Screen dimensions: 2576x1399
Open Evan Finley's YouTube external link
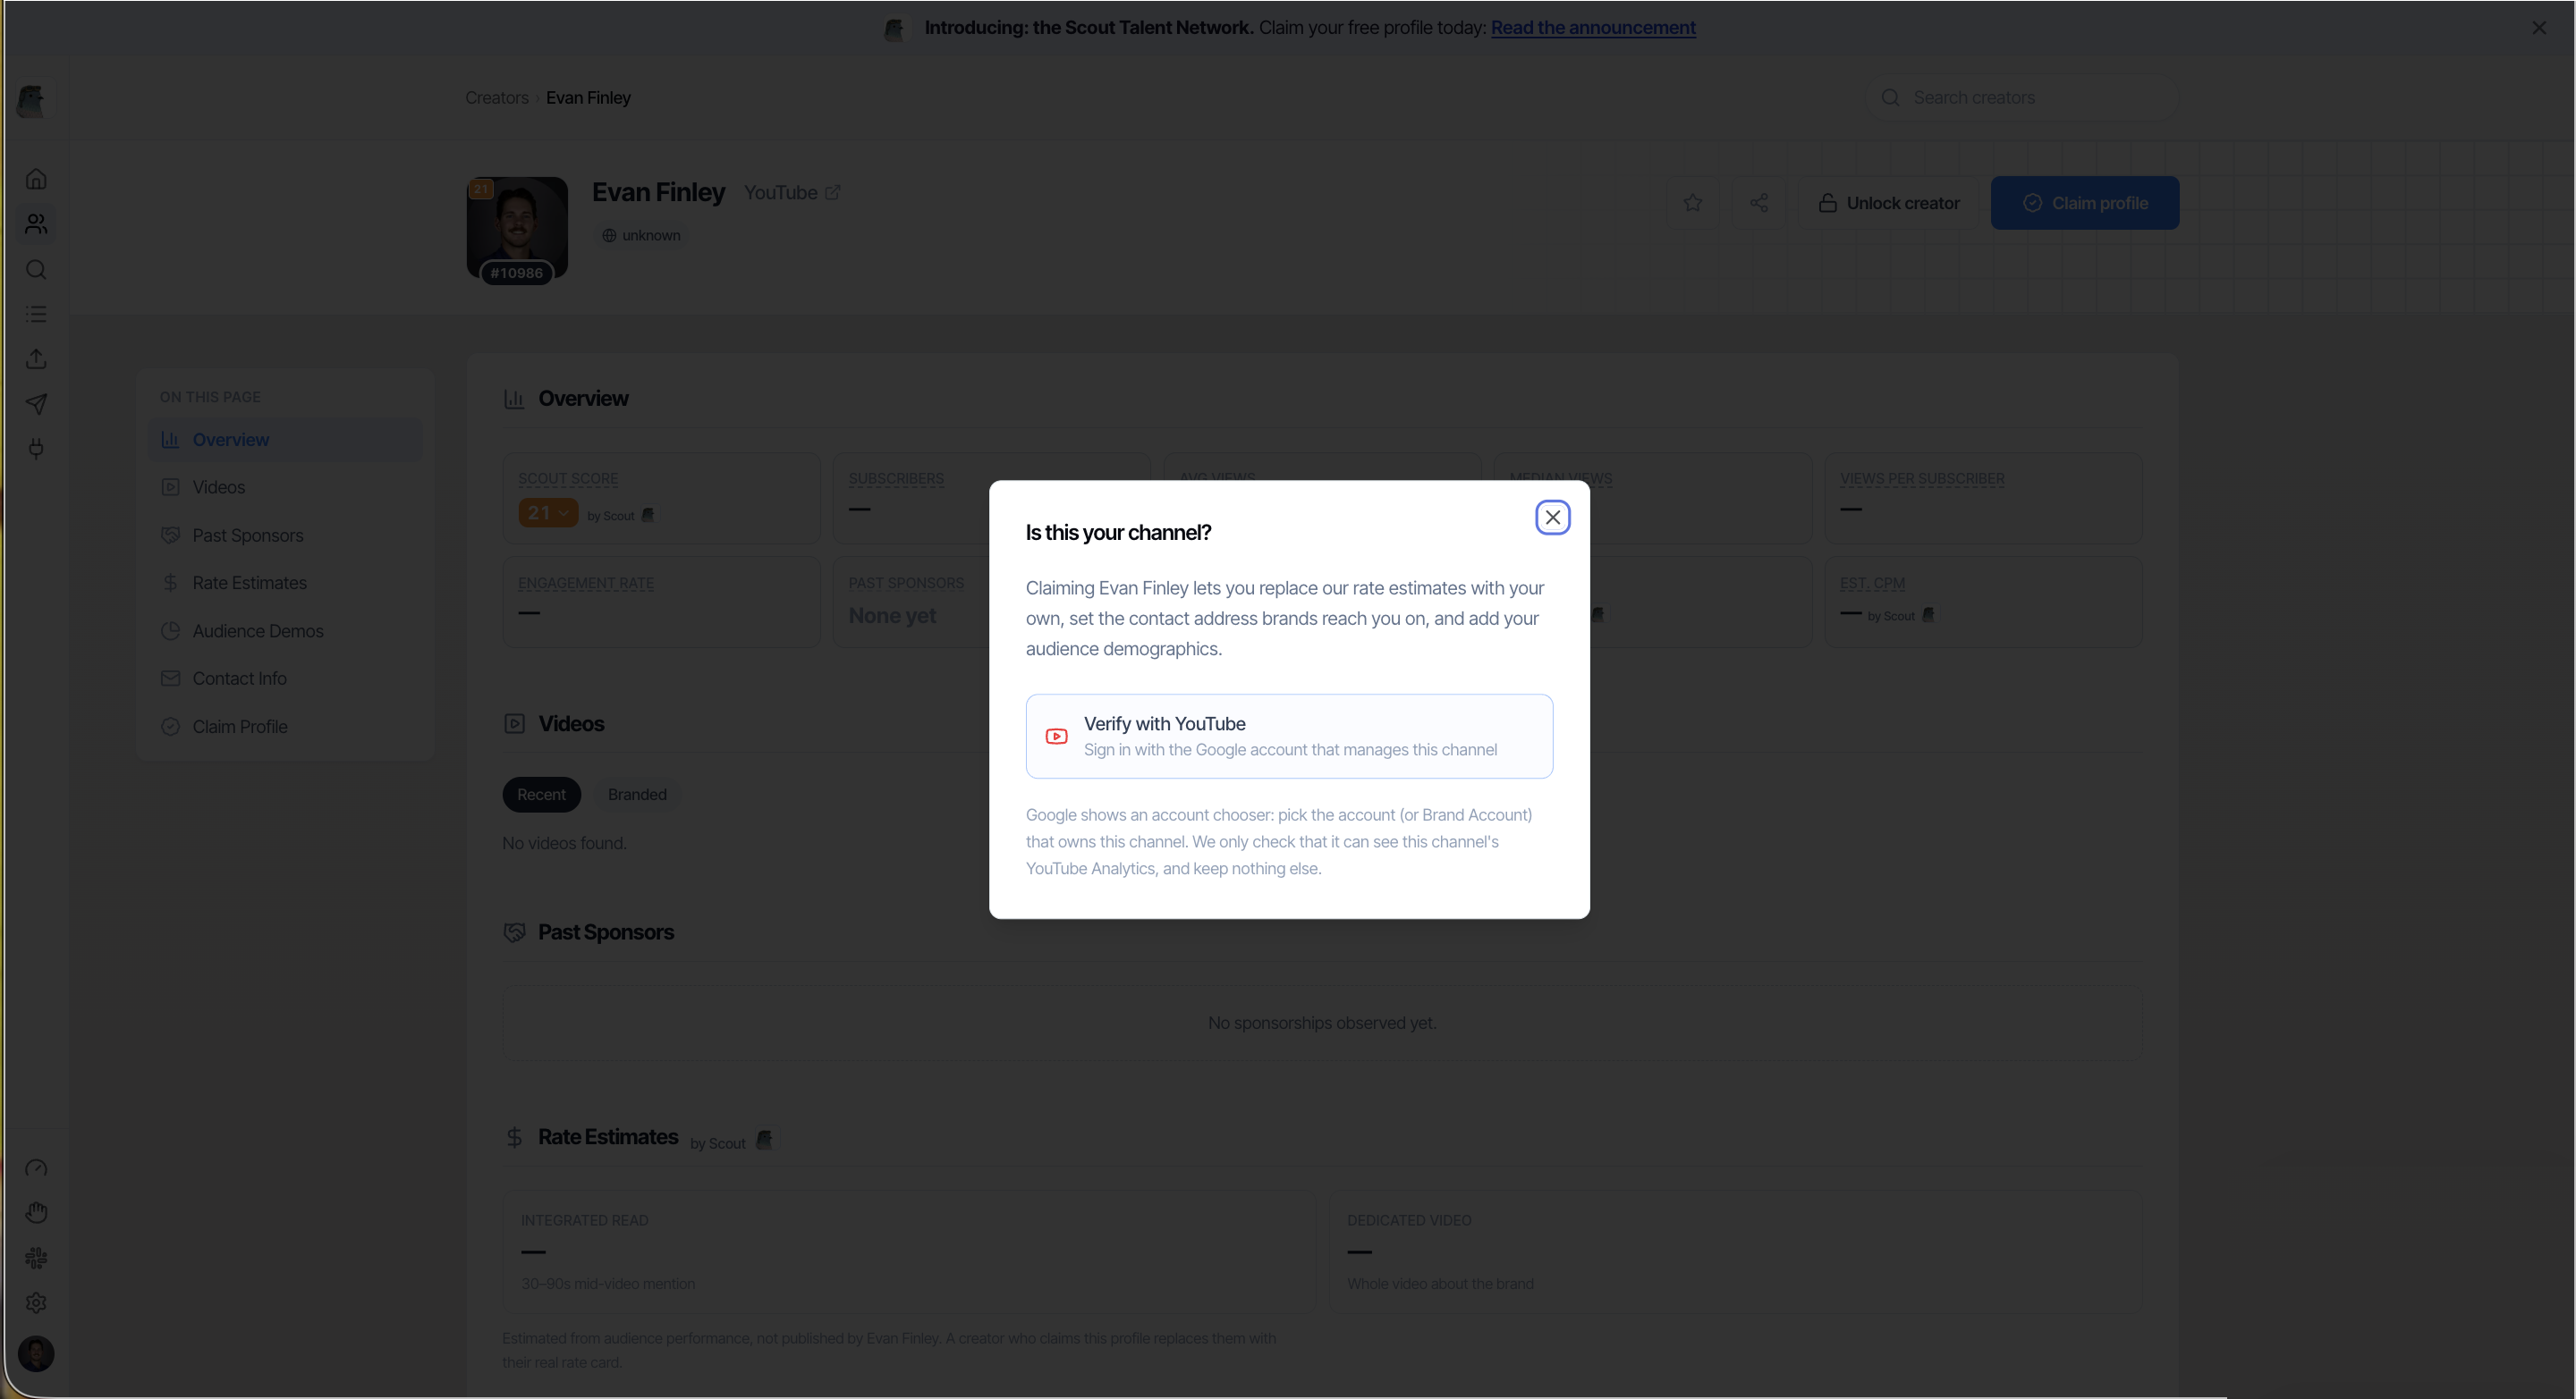point(792,193)
